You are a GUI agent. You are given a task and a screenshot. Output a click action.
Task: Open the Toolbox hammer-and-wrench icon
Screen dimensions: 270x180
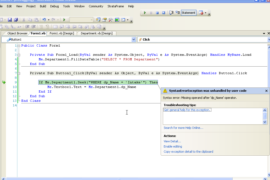tap(111, 20)
